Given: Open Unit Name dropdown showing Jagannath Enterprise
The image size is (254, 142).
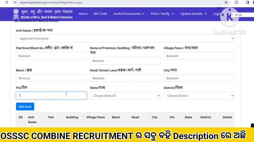Looking at the screenshot, I should (x=125, y=39).
